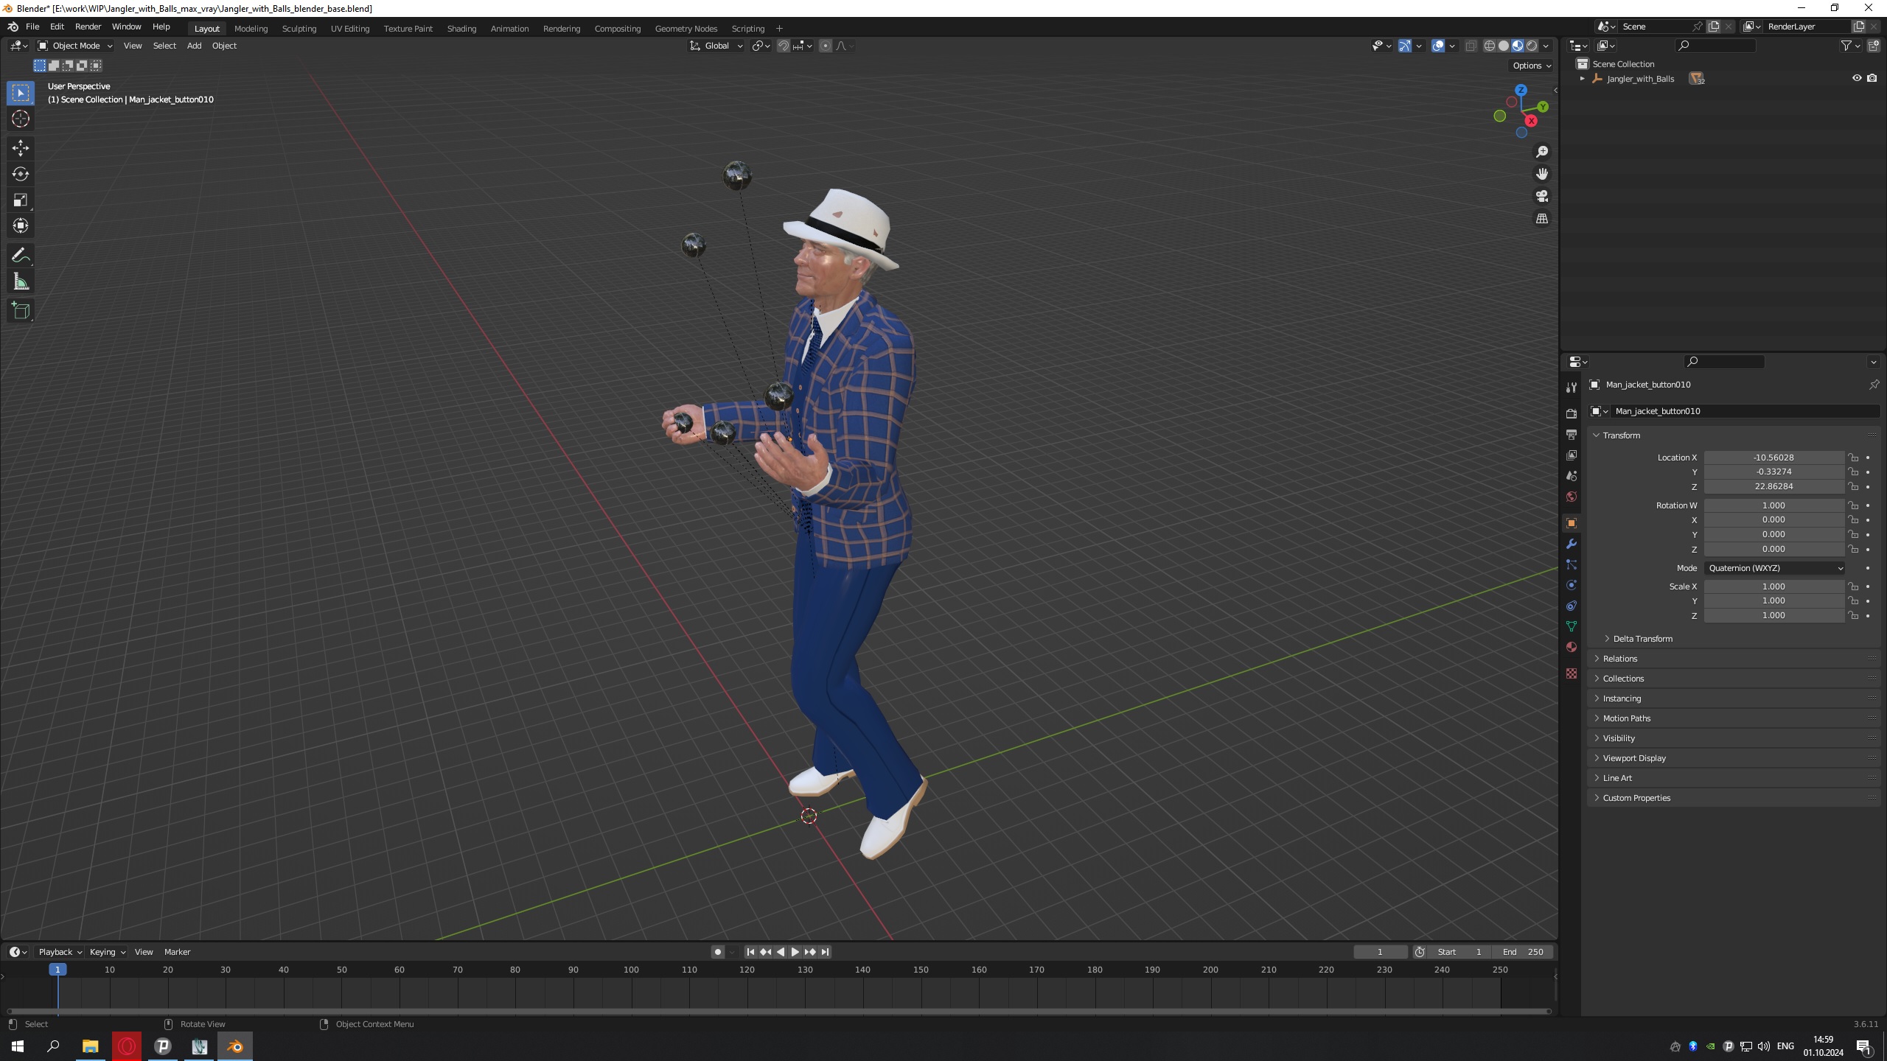Toggle the camera view icon
Screen dimensions: 1887x1061
pos(1542,196)
